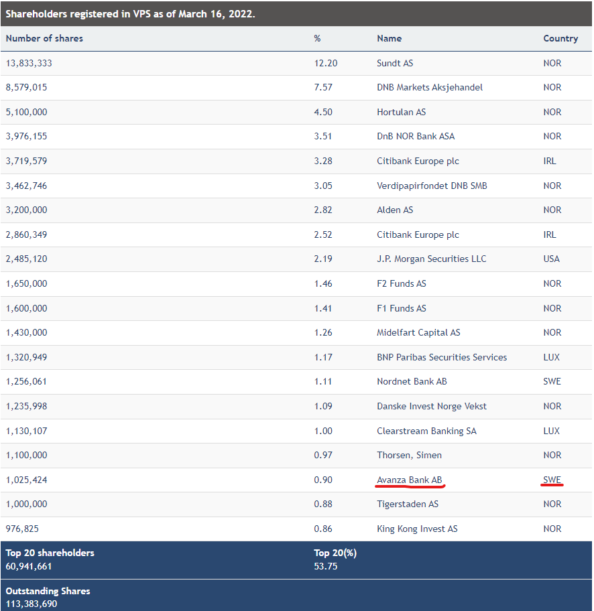594x611 pixels.
Task: Select Tigerstaden AS name
Action: pos(407,504)
